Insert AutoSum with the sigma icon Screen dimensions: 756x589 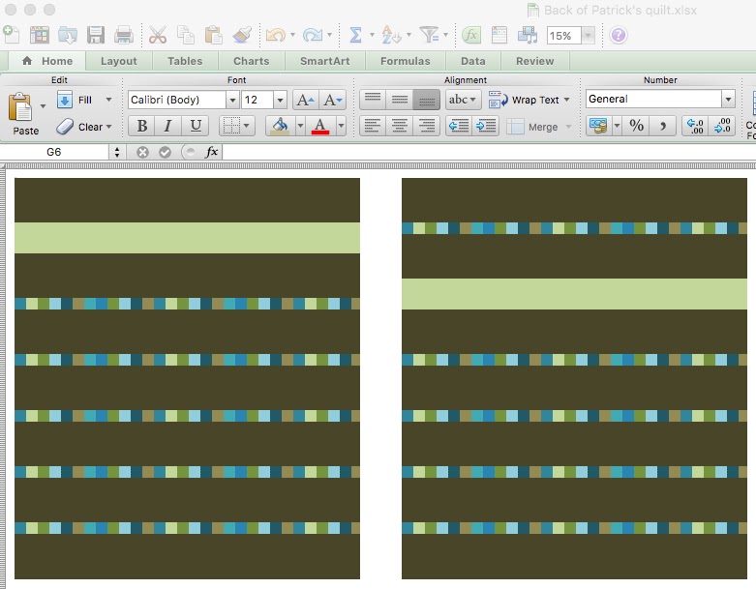[355, 35]
